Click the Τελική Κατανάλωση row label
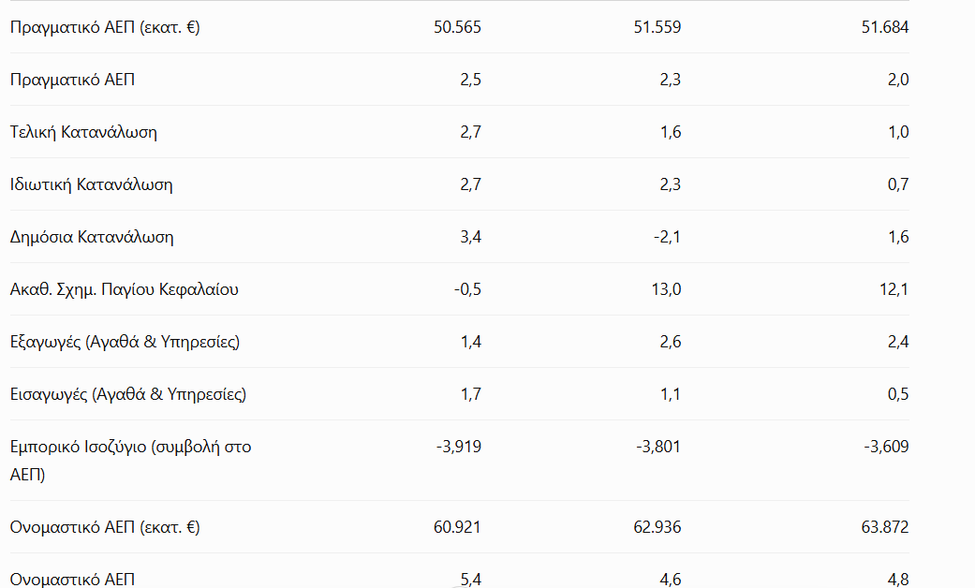975x588 pixels. (83, 132)
